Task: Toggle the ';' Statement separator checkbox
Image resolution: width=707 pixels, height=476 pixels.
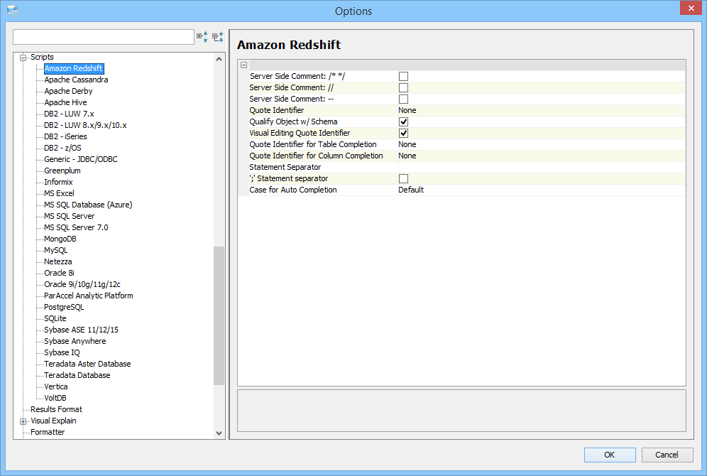Action: pos(404,178)
